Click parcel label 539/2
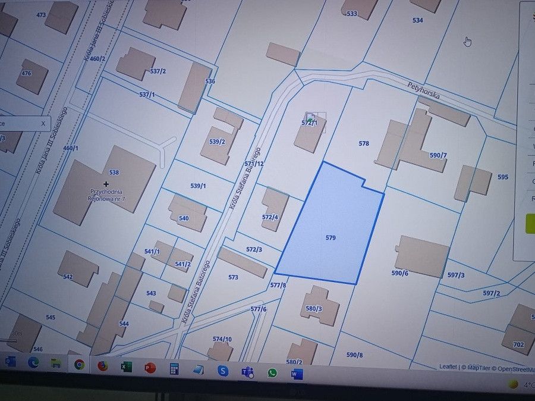Screen dimensions: 535x401 click(218, 142)
